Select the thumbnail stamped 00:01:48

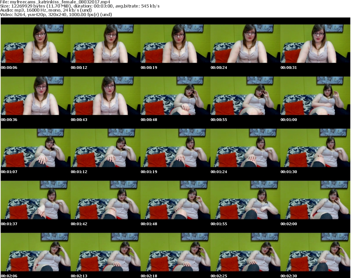175,200
